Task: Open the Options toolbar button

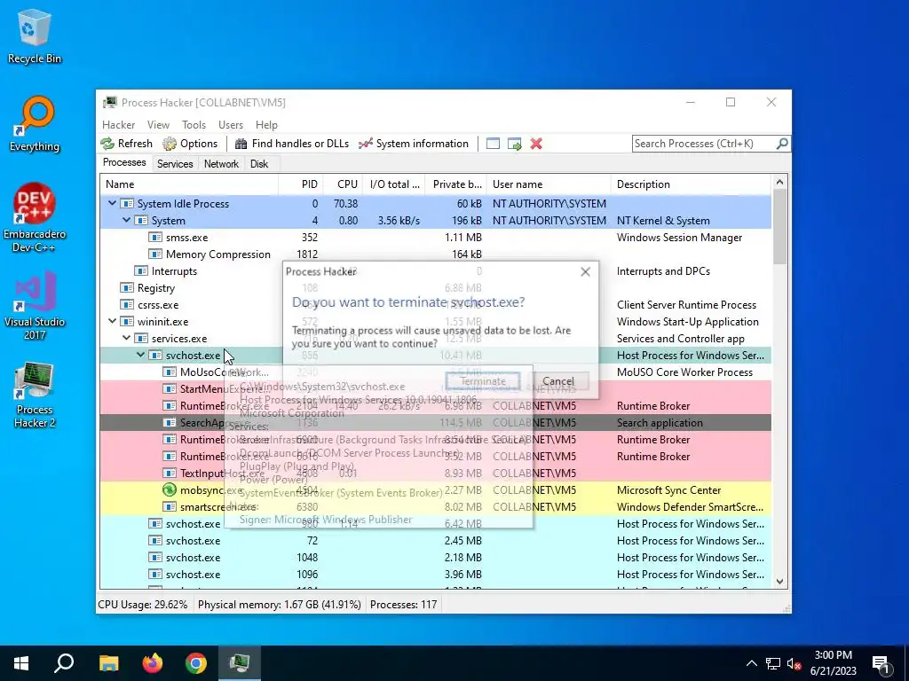Action: pos(190,144)
